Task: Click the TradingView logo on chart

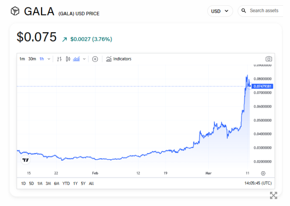Action: click(x=25, y=160)
